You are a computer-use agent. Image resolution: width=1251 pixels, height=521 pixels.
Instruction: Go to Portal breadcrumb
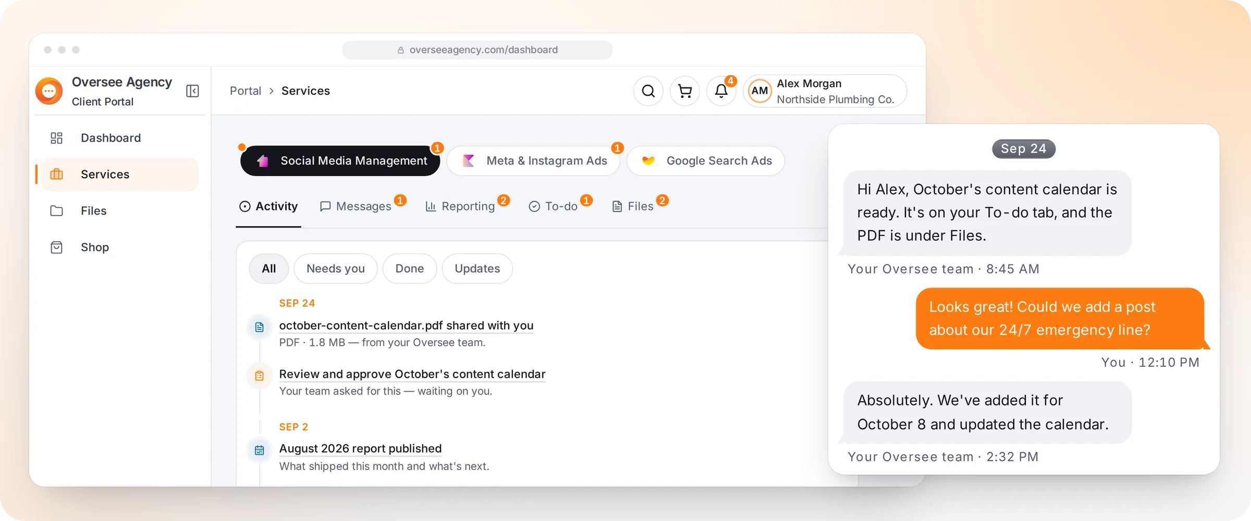246,91
